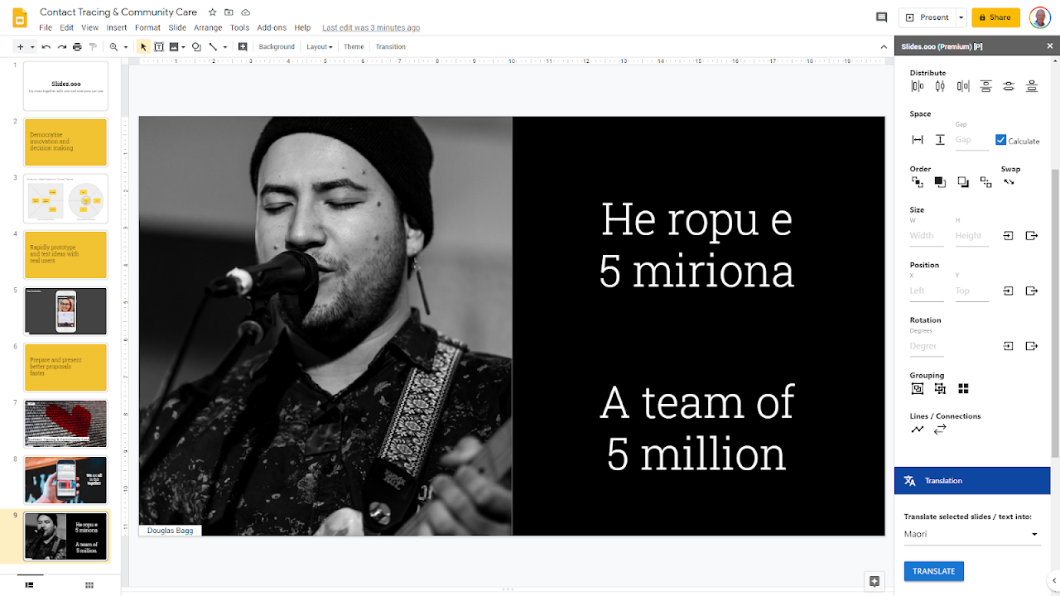This screenshot has width=1060, height=596.
Task: Open the Layout dropdown
Action: [x=320, y=47]
